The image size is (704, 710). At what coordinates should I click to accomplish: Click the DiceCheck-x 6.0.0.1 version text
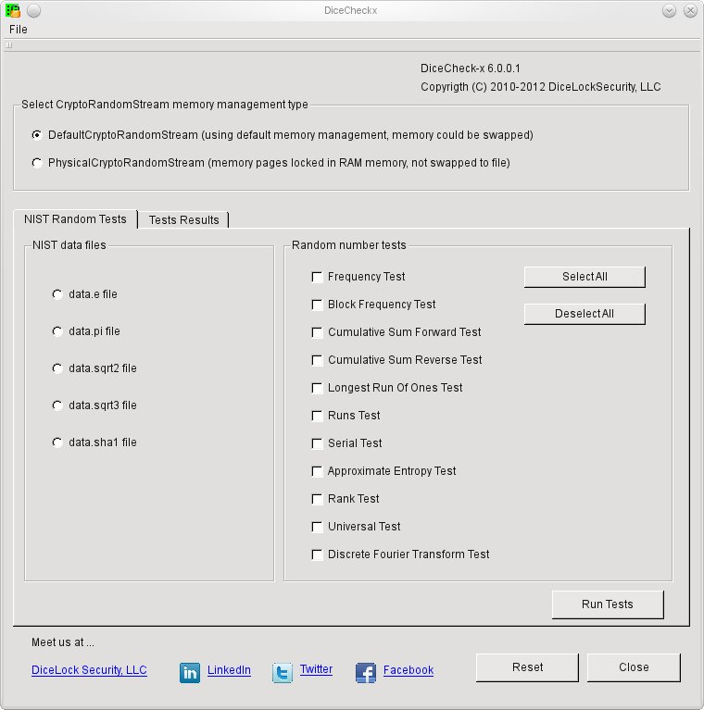pyautogui.click(x=471, y=69)
